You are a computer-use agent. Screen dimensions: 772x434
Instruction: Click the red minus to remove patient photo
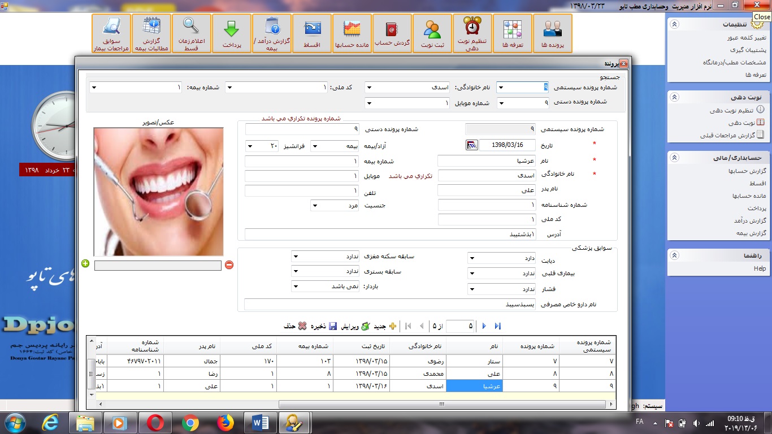click(x=229, y=264)
